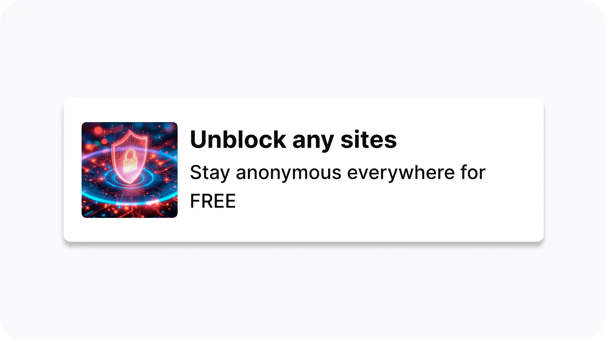Click the white card's empty area beside the headline
Image resolution: width=606 pixels, height=340 pixels.
(x=468, y=140)
